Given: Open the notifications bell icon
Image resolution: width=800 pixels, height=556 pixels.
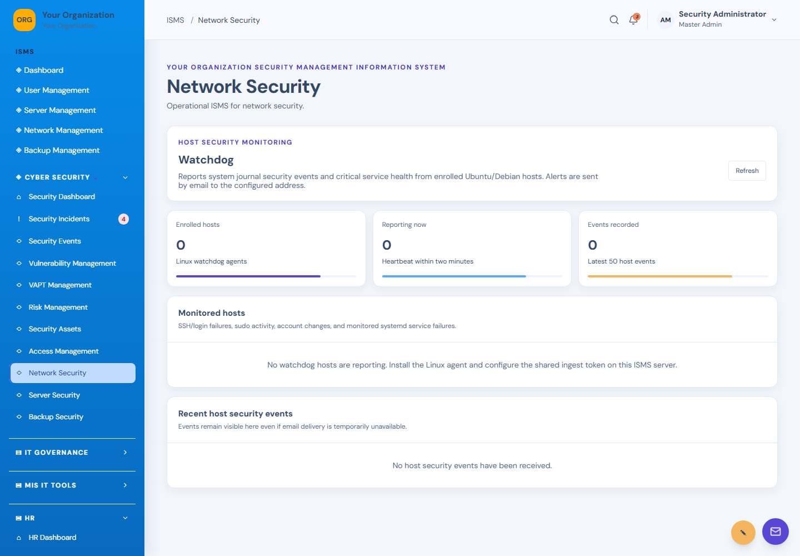Looking at the screenshot, I should coord(633,20).
